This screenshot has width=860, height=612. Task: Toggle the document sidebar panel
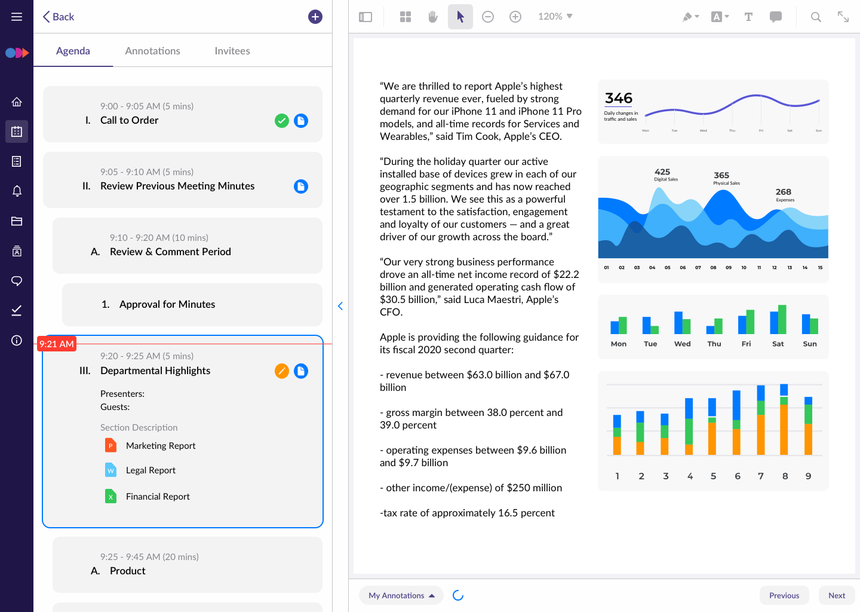(x=365, y=17)
